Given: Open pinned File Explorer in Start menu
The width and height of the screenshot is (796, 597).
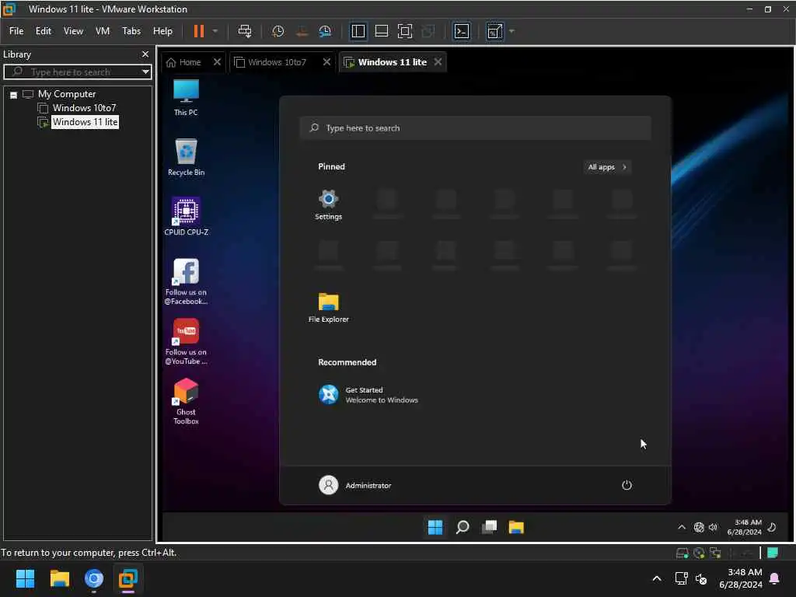Looking at the screenshot, I should coord(329,308).
